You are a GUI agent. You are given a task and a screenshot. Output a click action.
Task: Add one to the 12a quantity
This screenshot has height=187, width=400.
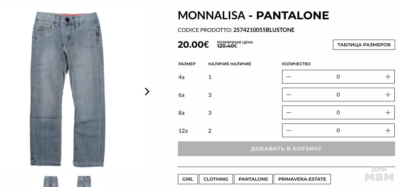[x=388, y=131]
